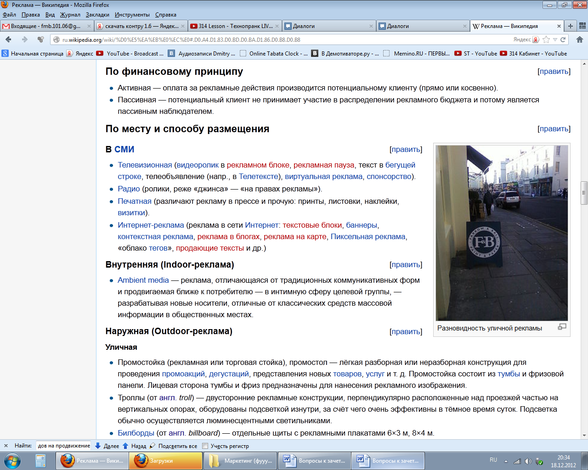Close the find bar with X
This screenshot has width=588, height=470.
(6, 446)
